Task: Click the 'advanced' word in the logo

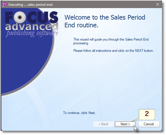Action: point(32,26)
